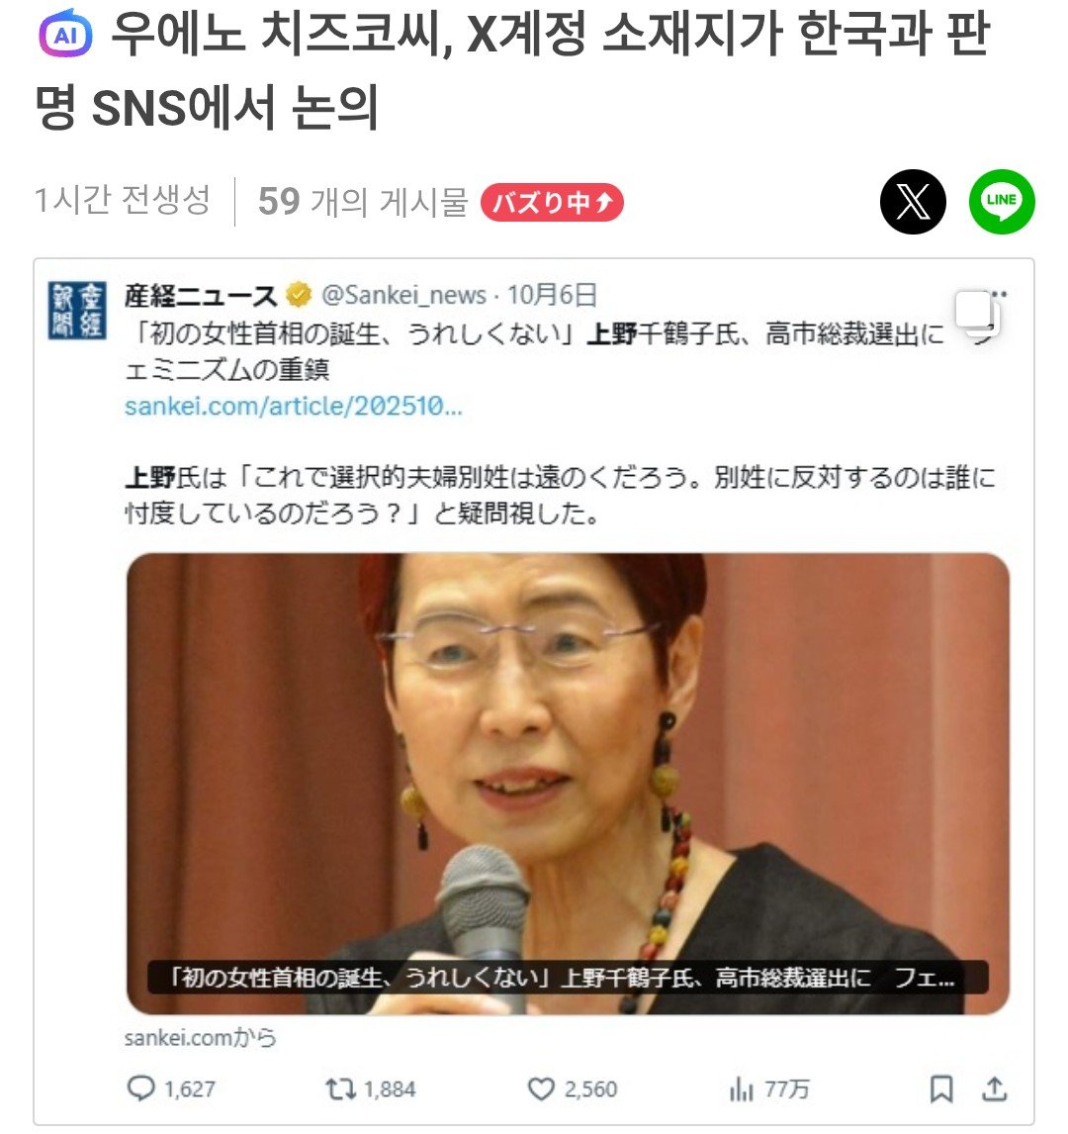Click the @Sankei_news handle
Viewport: 1068px width, 1134px height.
click(x=403, y=295)
